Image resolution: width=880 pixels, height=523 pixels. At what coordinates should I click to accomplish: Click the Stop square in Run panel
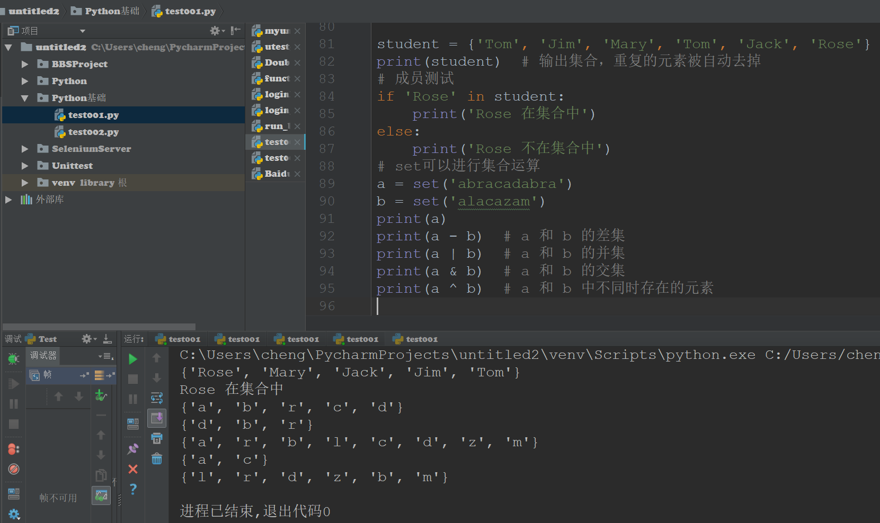133,379
